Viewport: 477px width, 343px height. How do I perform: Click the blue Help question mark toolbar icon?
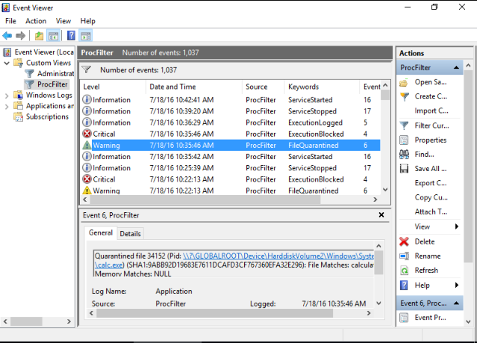(x=72, y=36)
